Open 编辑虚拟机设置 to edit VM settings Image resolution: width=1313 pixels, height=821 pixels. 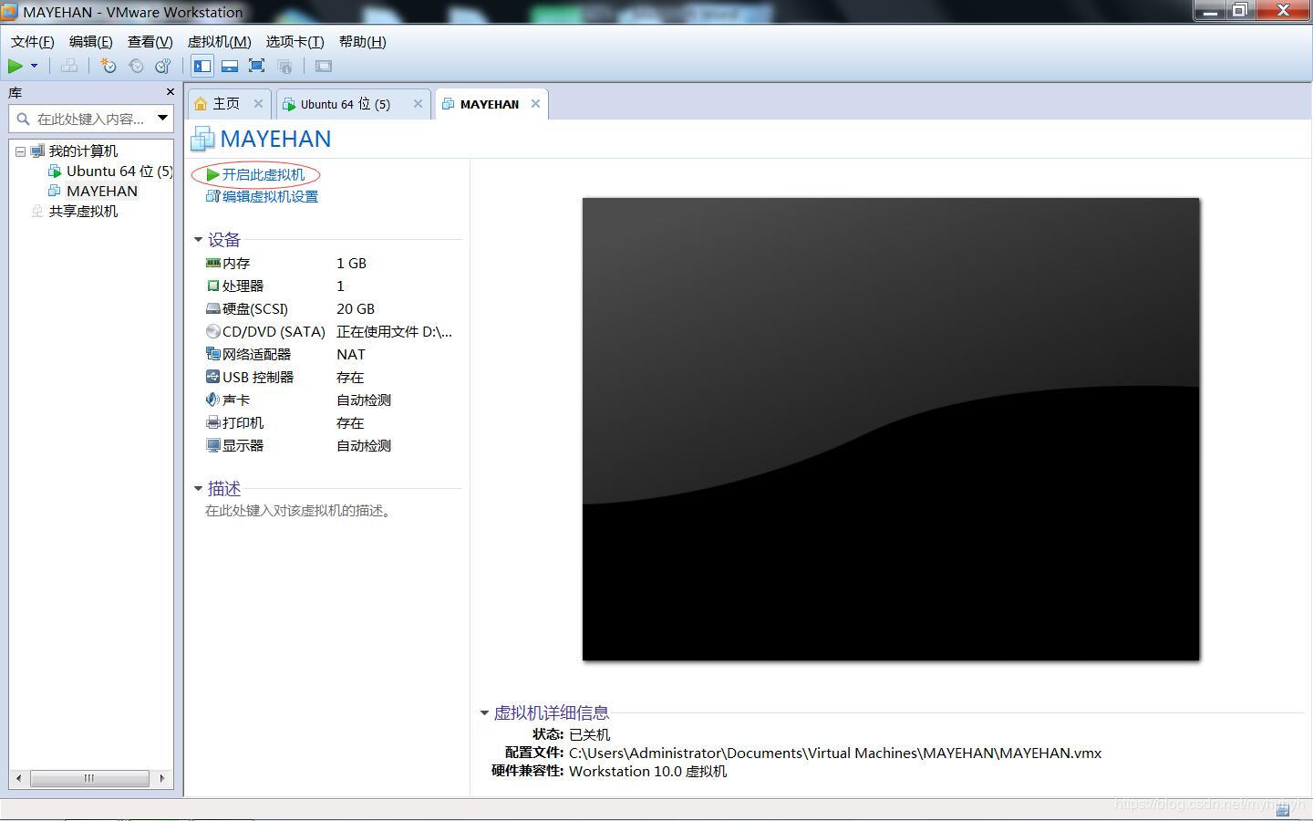point(268,196)
